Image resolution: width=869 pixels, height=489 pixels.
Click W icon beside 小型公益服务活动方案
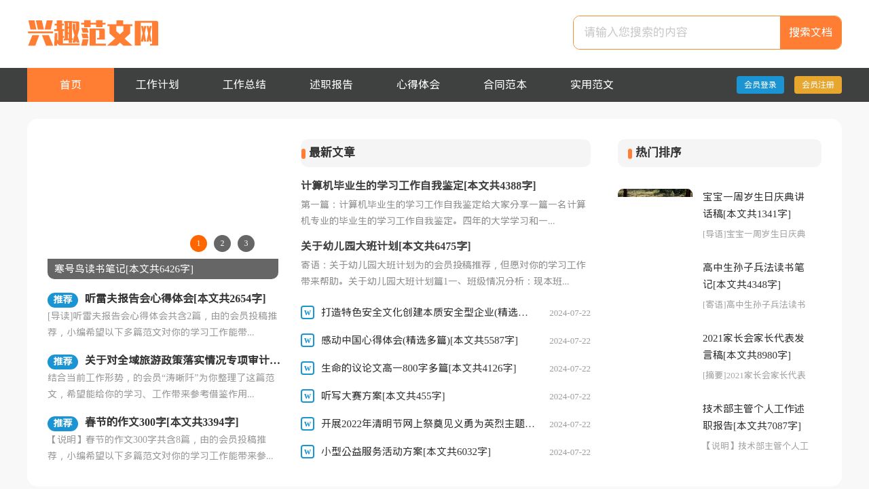click(308, 452)
